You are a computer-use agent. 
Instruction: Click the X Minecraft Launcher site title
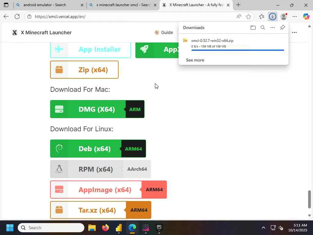pyautogui.click(x=46, y=32)
